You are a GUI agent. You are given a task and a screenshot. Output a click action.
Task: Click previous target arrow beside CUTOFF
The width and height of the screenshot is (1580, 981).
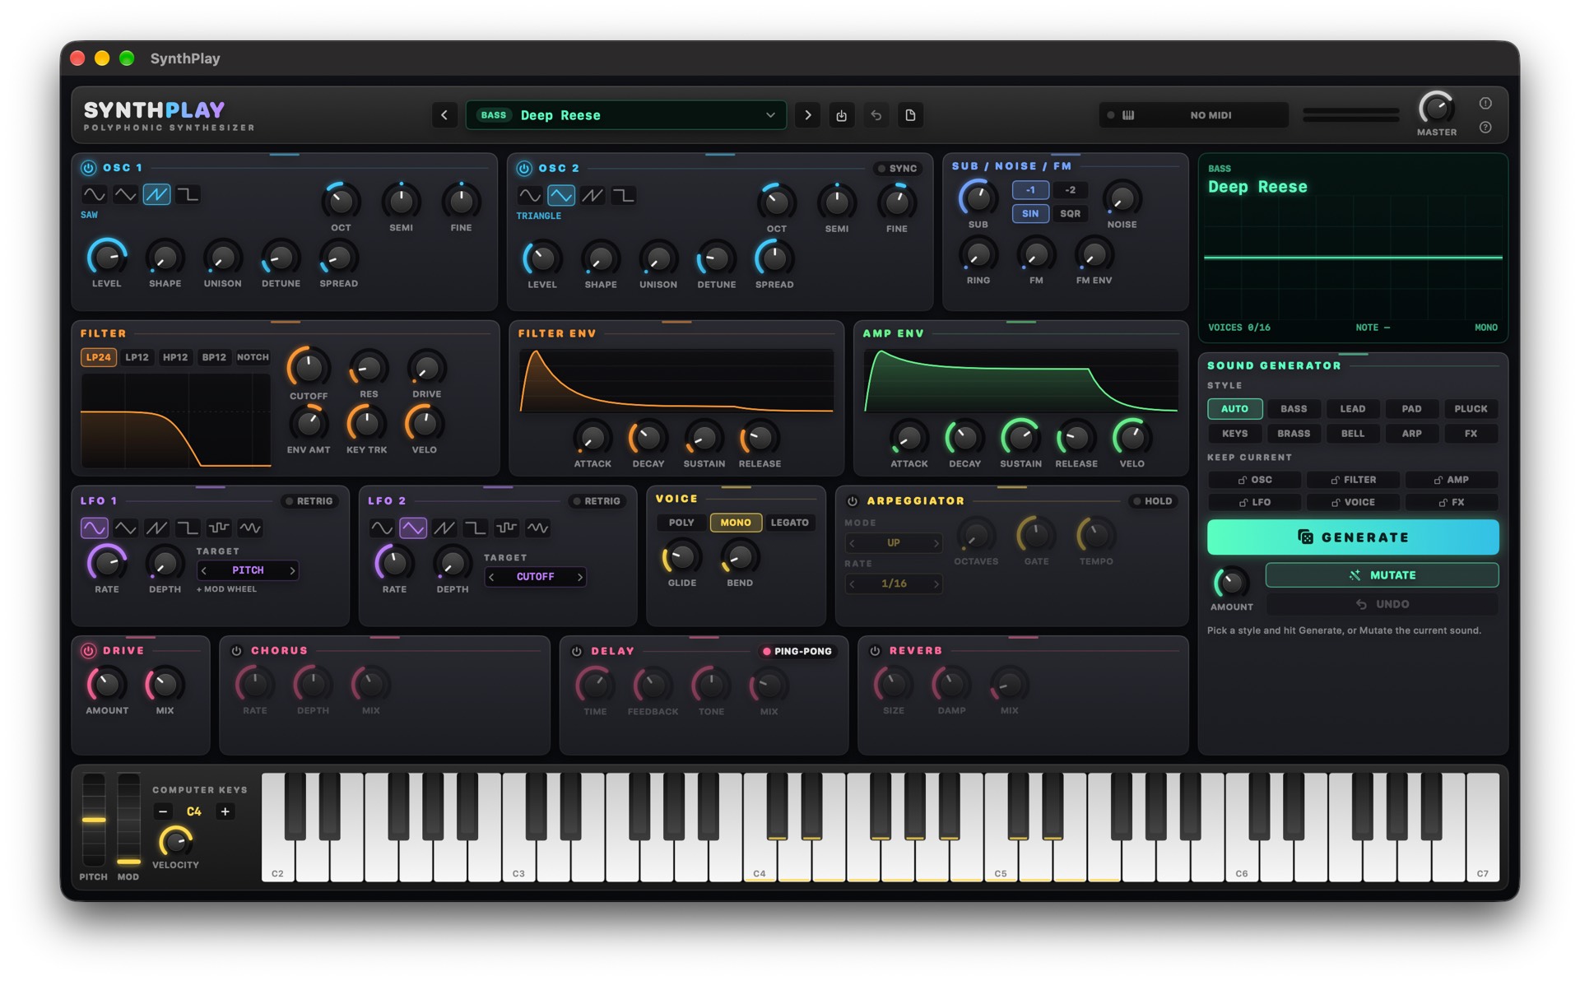492,577
